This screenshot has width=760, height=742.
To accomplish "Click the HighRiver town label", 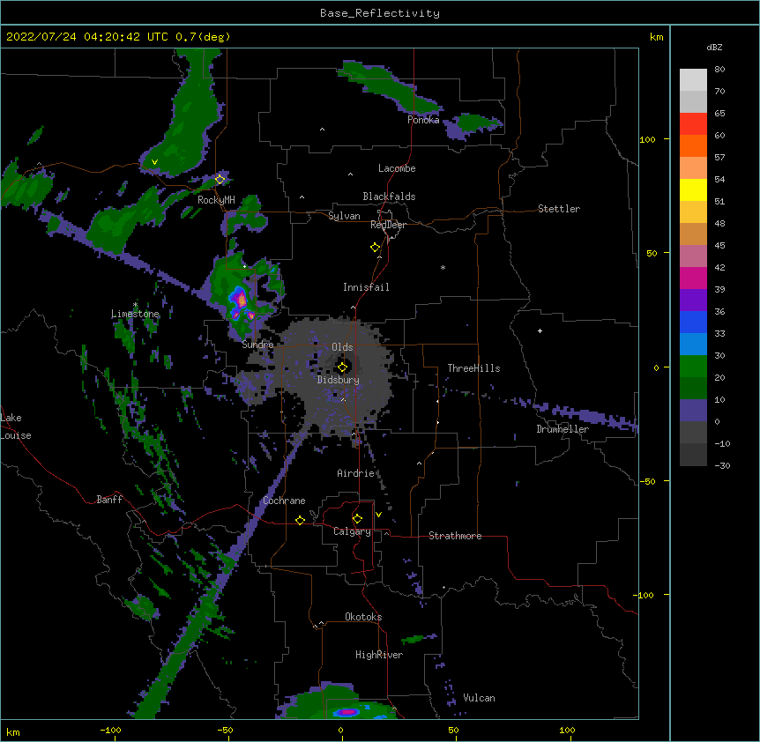I will coord(379,655).
